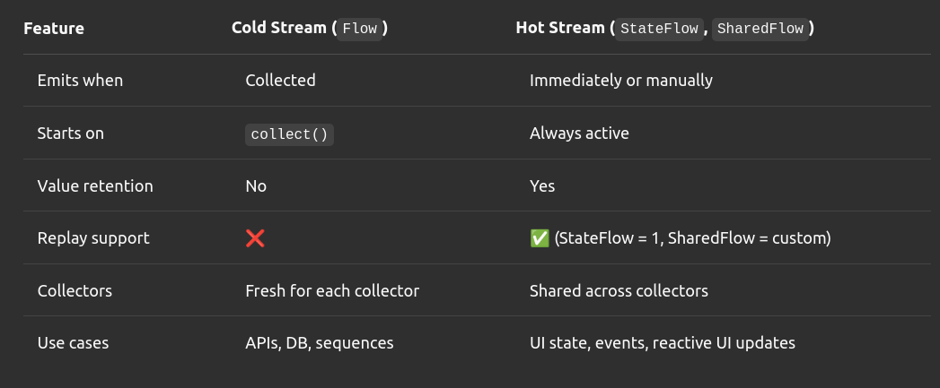Click Shared across collectors cell
This screenshot has width=940, height=388.
(619, 290)
